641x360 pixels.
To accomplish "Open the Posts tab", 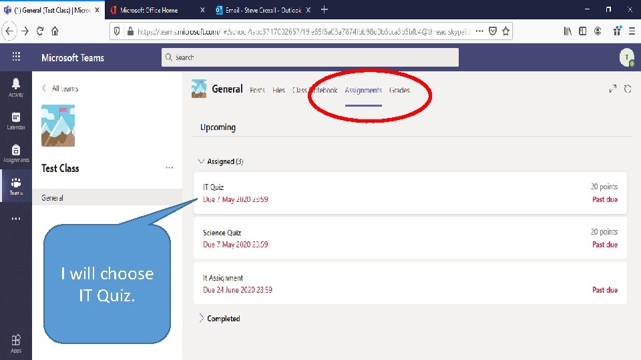I will 257,90.
